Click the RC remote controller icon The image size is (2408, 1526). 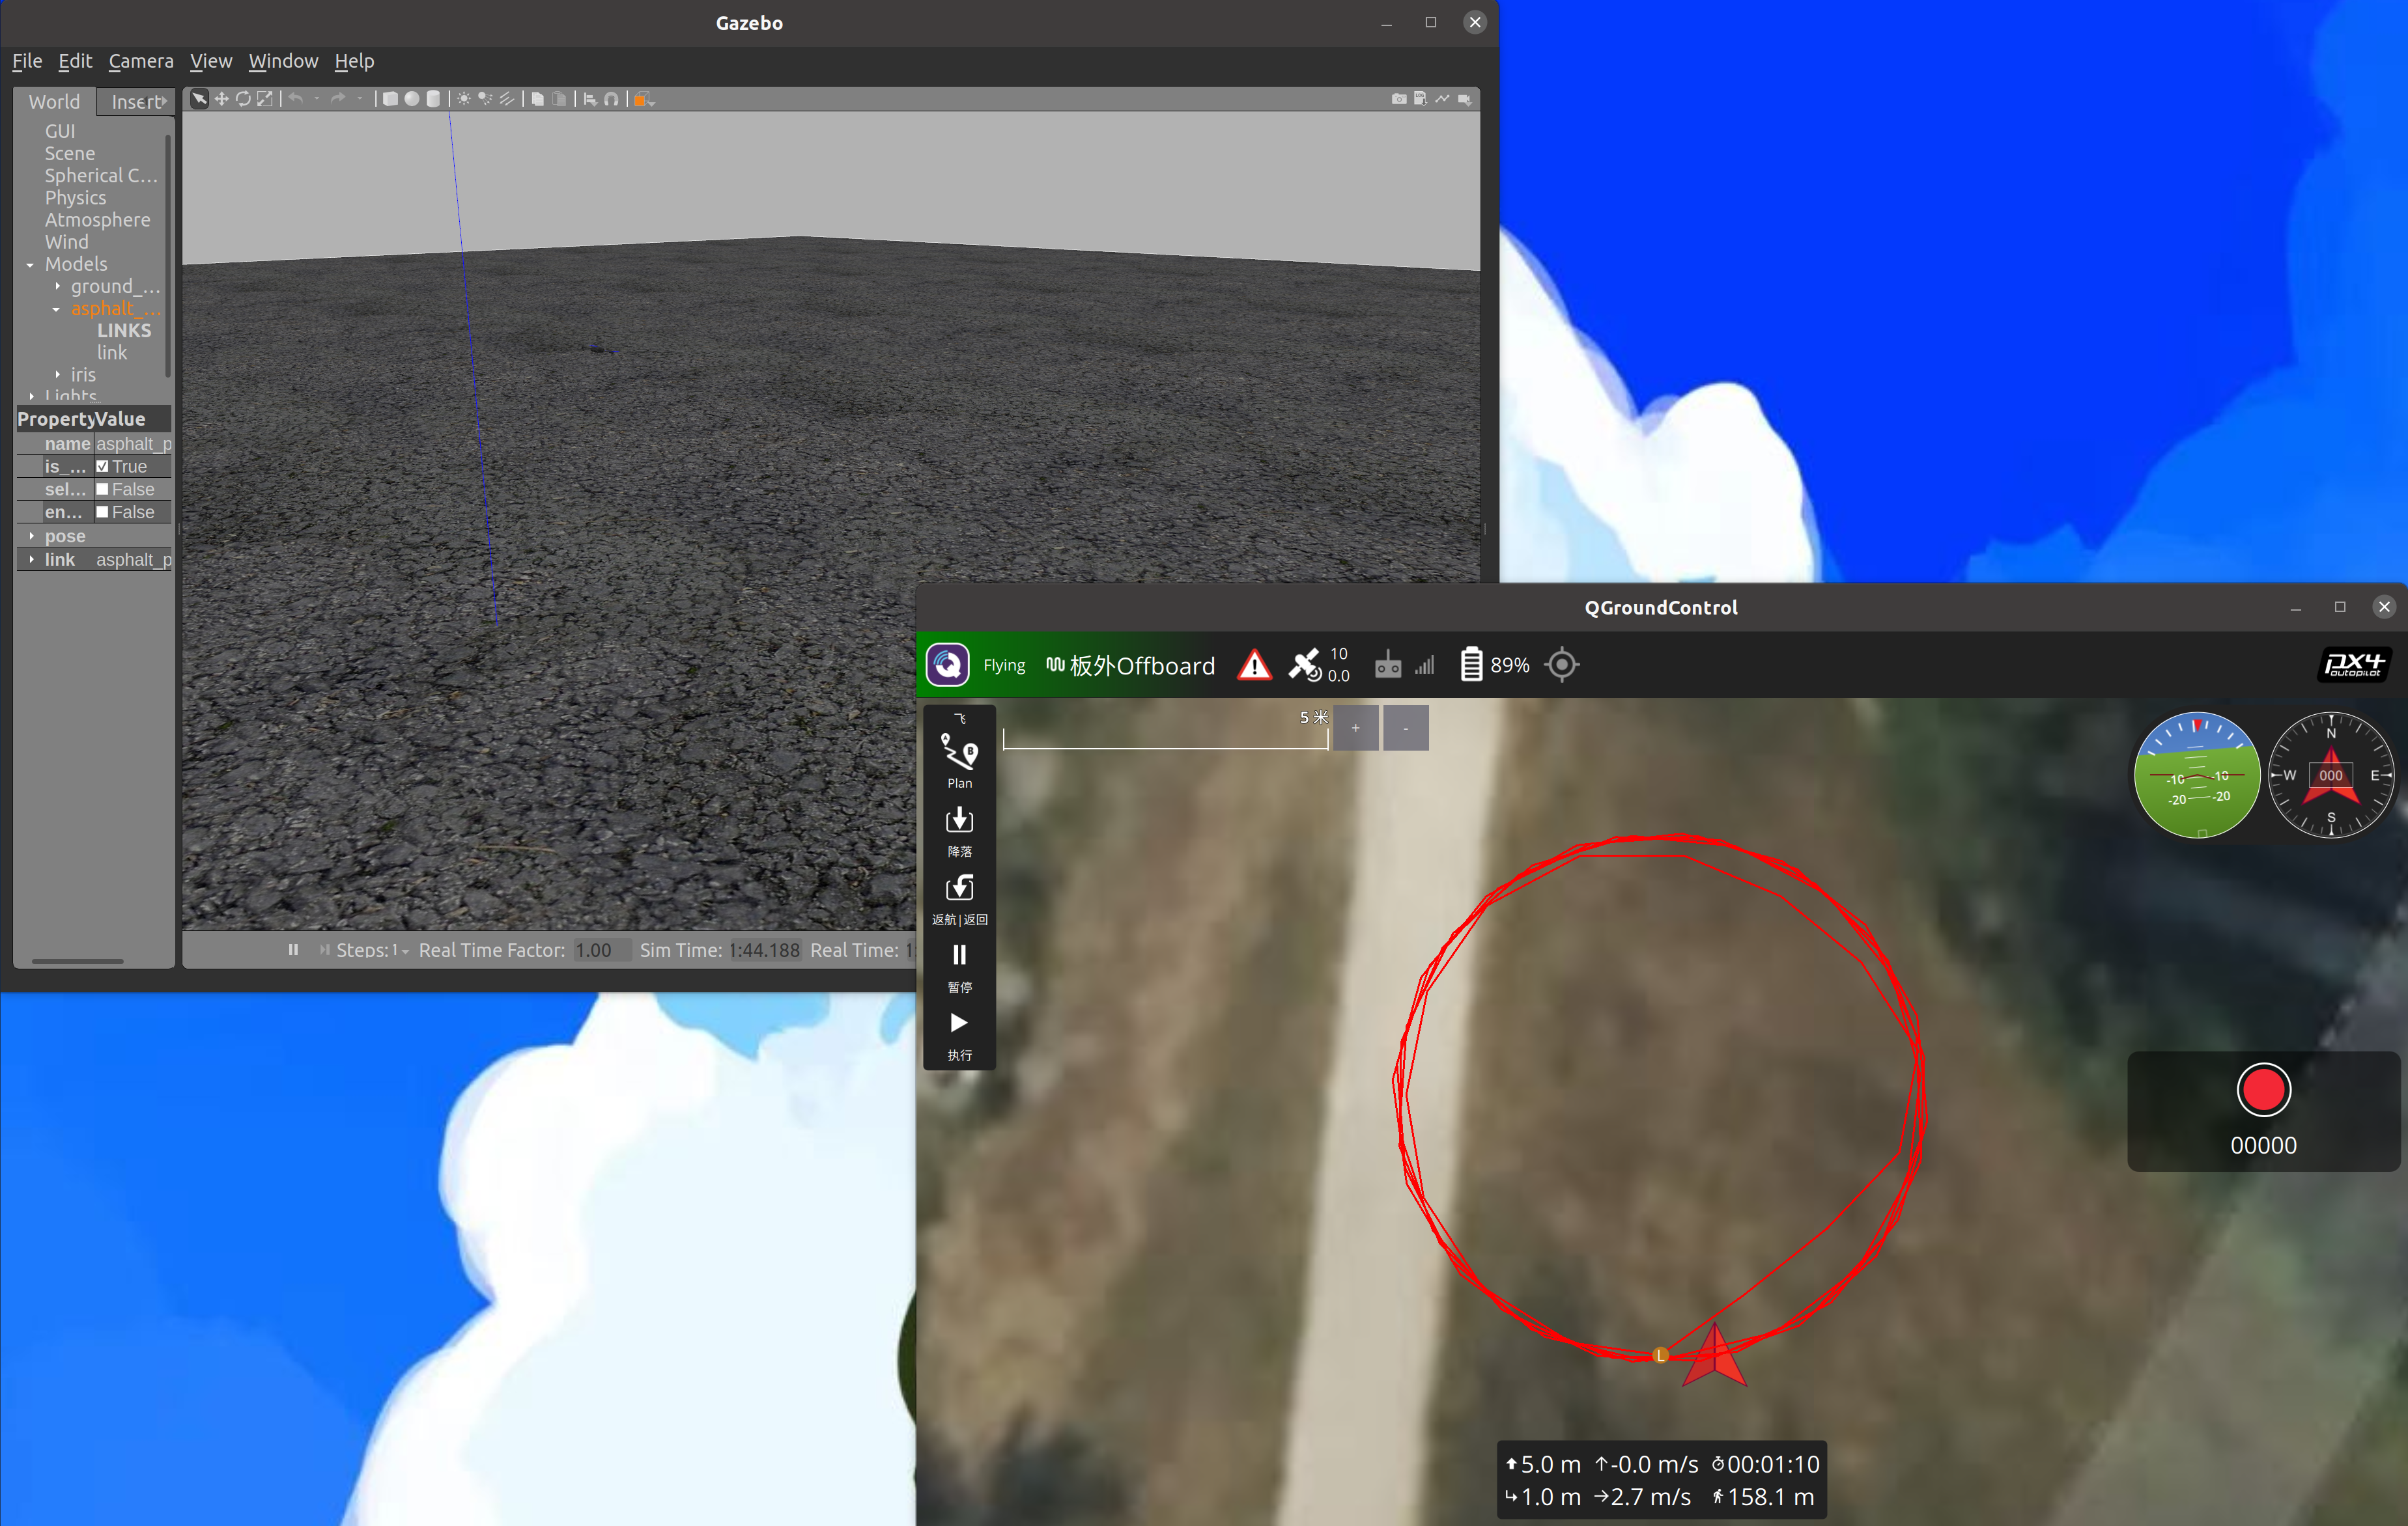1388,665
